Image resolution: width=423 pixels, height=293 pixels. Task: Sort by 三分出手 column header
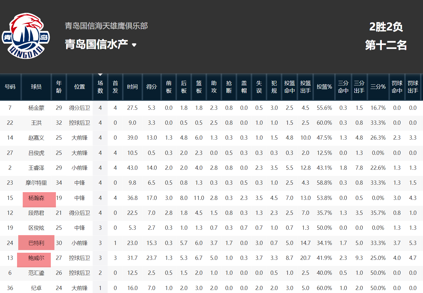click(359, 87)
